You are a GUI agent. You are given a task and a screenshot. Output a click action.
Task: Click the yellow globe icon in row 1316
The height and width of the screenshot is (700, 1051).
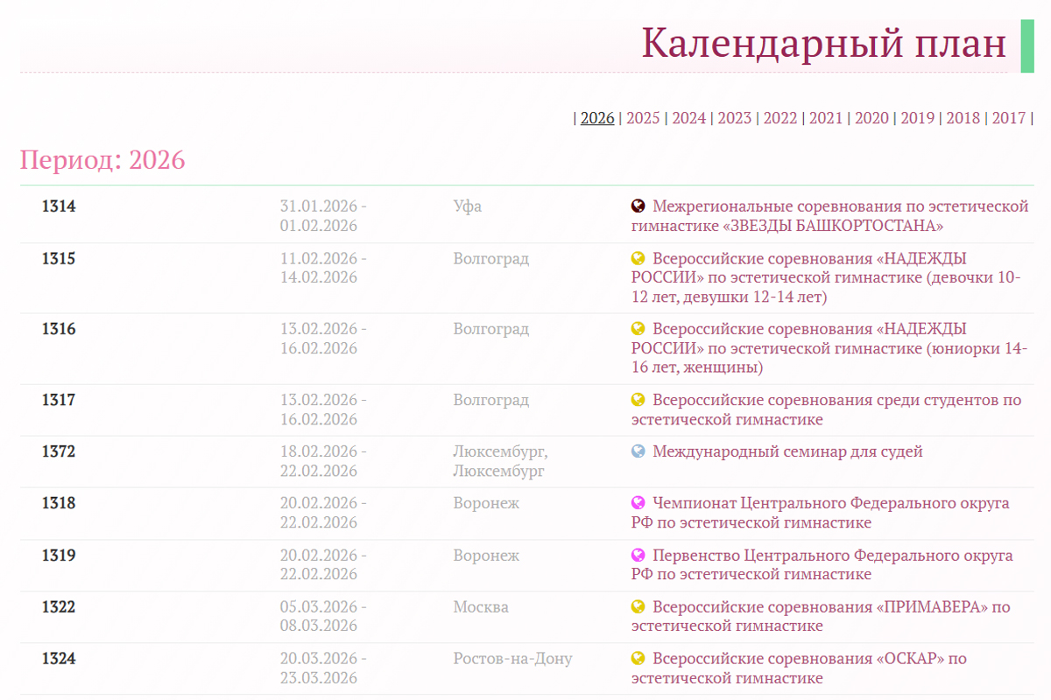click(x=638, y=329)
